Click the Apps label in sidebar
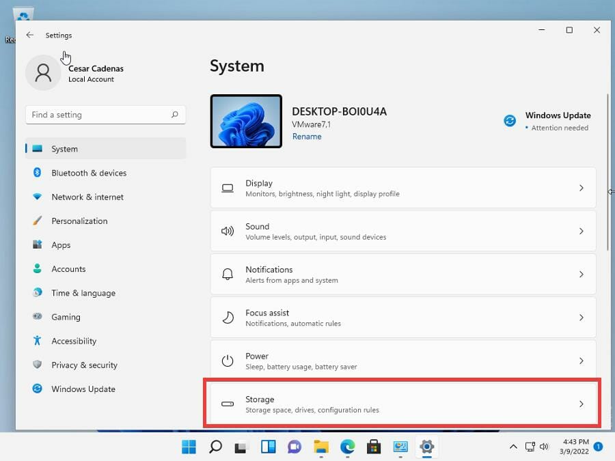 [x=61, y=245]
